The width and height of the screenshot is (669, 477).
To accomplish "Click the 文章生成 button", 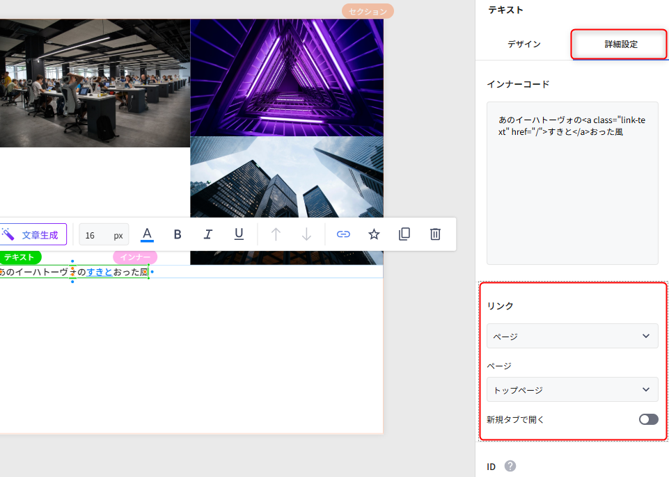I will [x=33, y=234].
